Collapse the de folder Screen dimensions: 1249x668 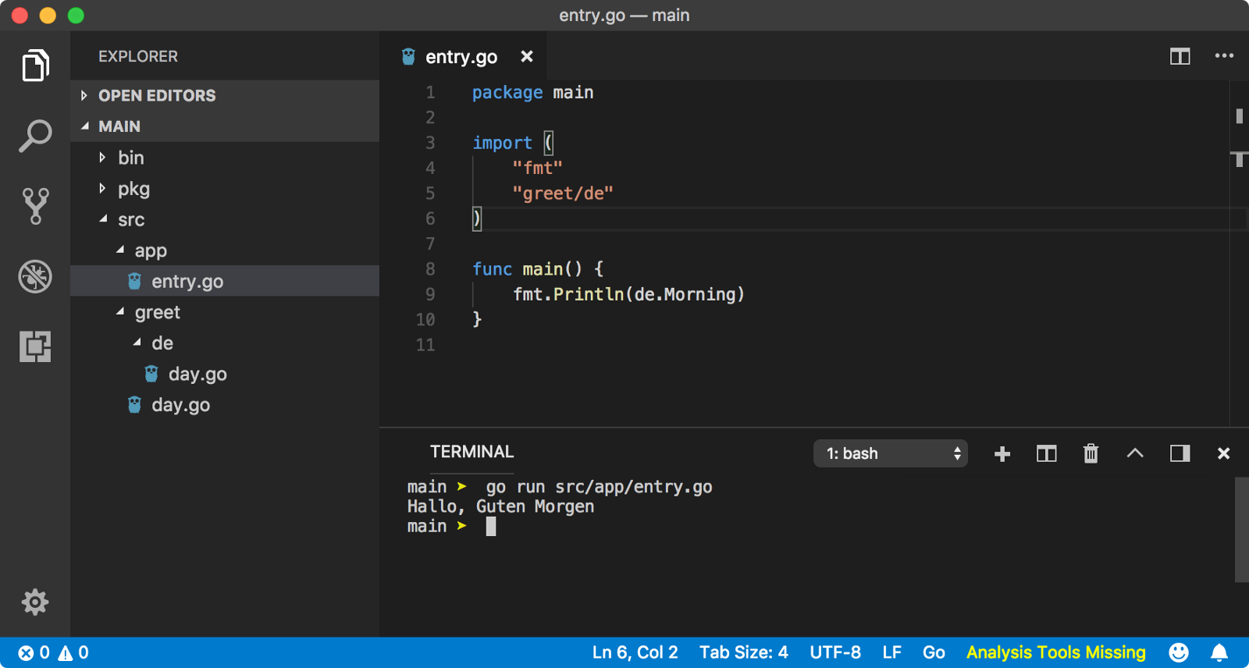(x=225, y=343)
